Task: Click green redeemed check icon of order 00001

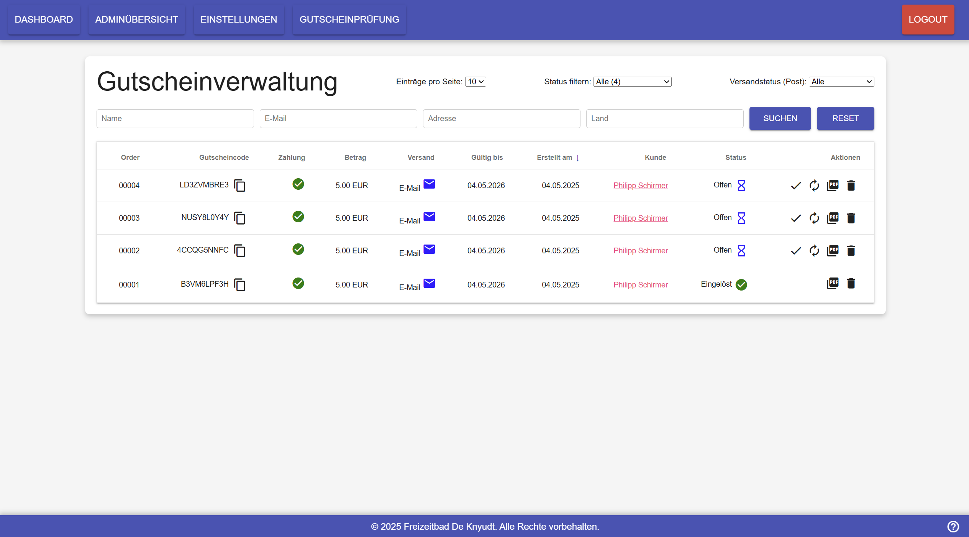Action: point(741,285)
